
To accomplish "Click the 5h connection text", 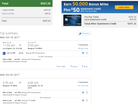I will 45,98.
